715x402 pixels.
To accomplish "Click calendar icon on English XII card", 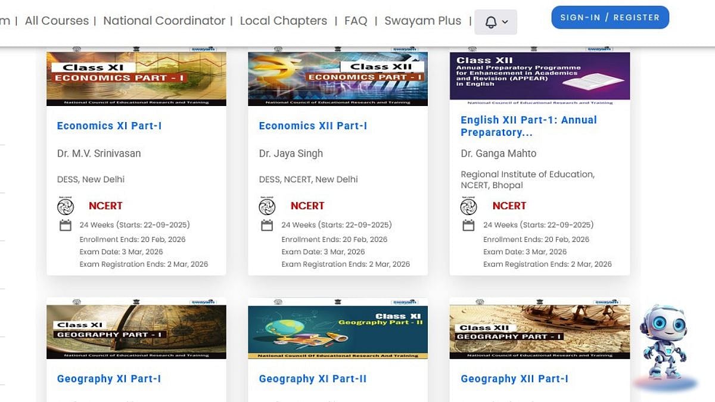I will coord(469,225).
